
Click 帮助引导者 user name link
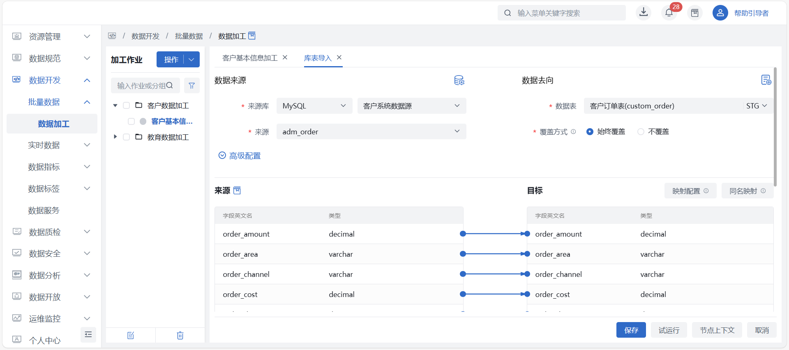click(x=752, y=13)
